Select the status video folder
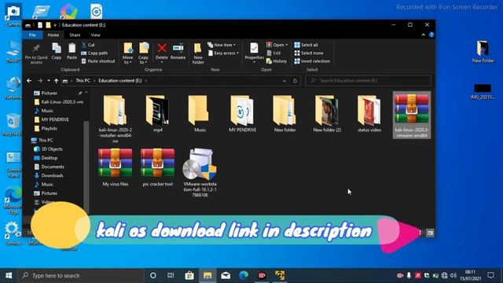The width and height of the screenshot is (503, 283). point(369,114)
